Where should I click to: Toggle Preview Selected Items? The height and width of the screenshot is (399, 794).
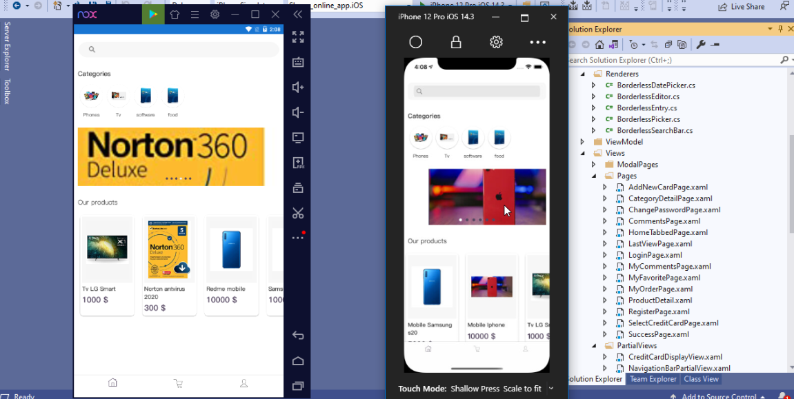(715, 45)
